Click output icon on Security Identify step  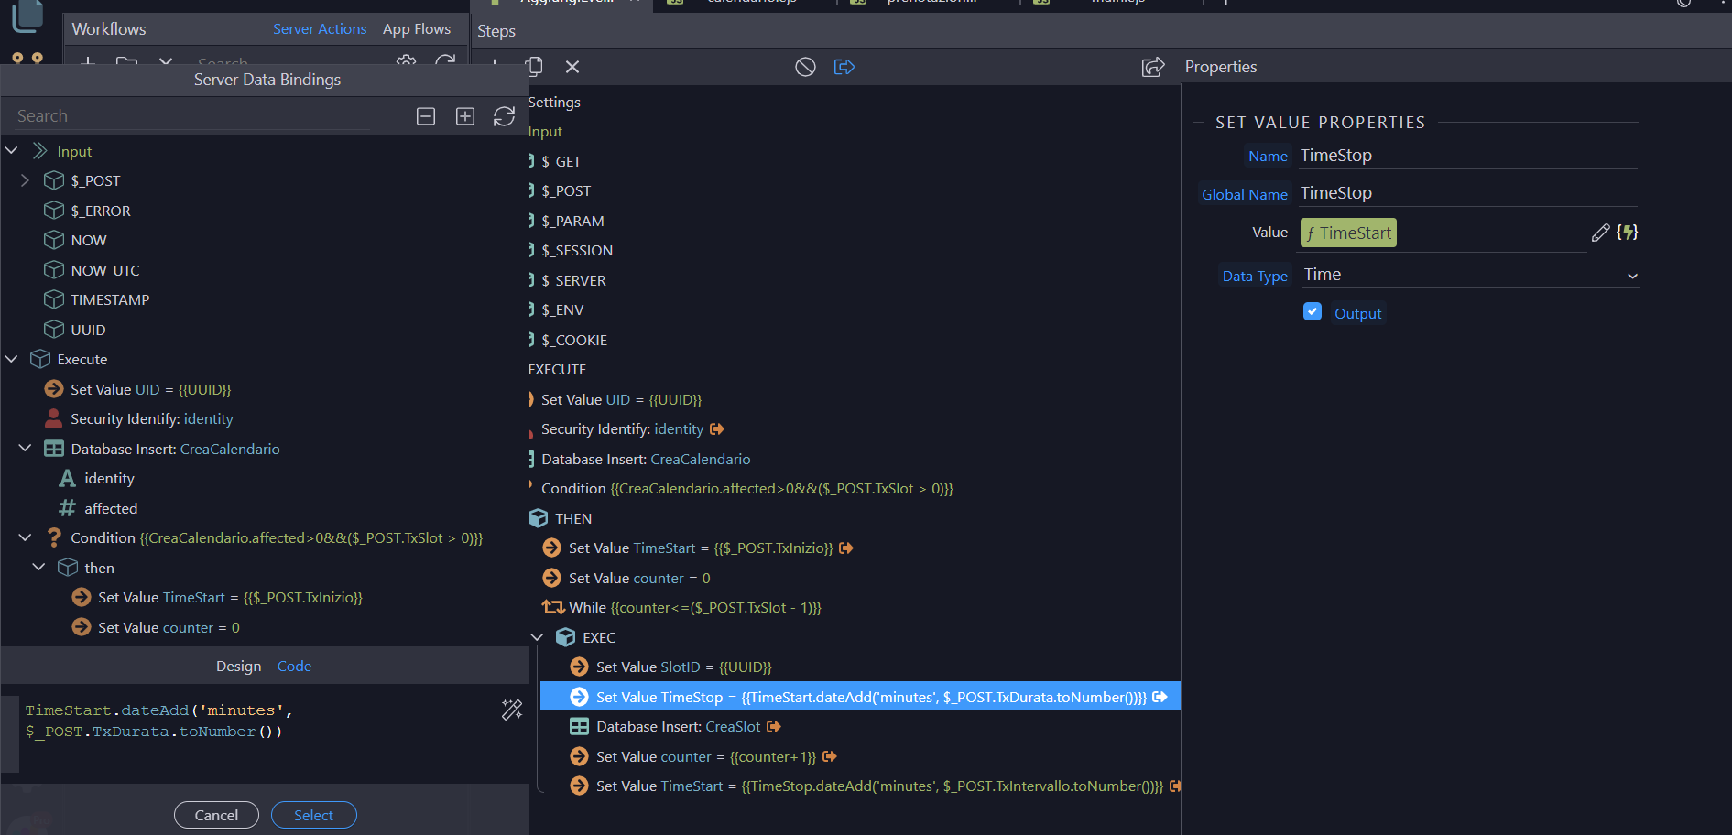717,429
